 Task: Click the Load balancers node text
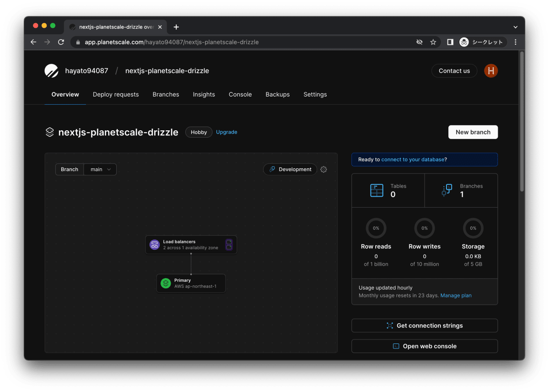(179, 242)
